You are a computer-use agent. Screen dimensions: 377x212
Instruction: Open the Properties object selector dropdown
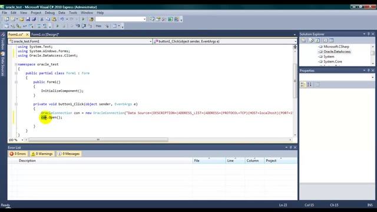[373, 77]
